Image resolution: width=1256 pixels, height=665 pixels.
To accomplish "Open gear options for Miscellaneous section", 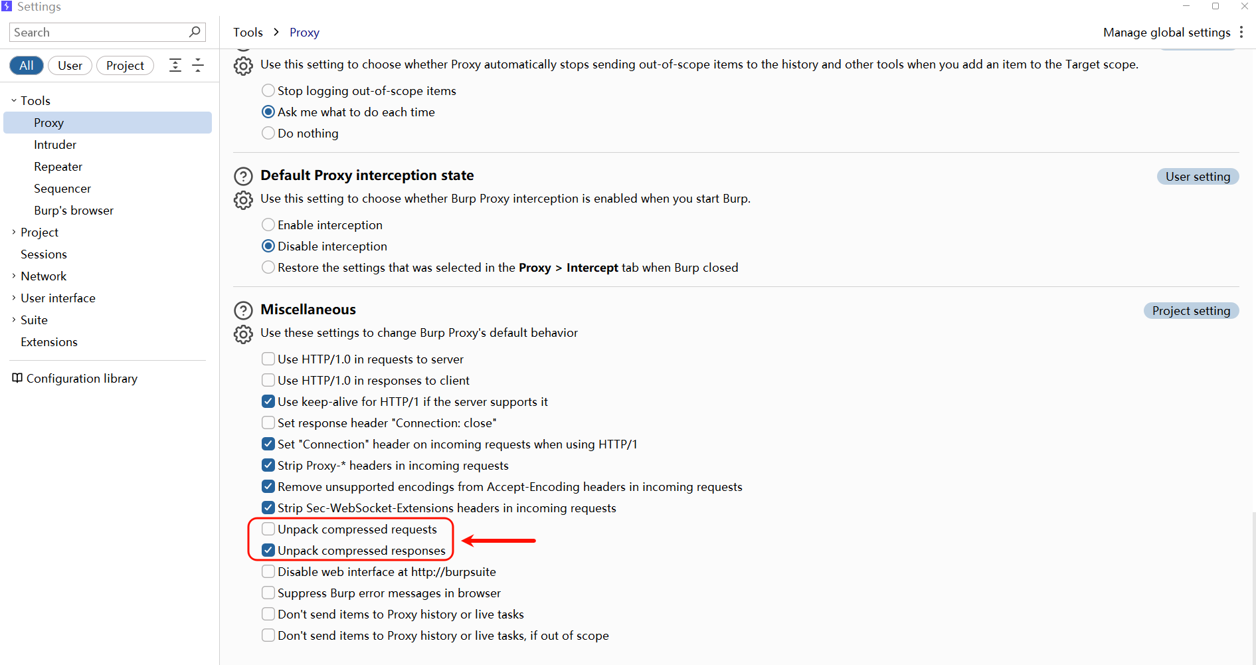I will (244, 334).
